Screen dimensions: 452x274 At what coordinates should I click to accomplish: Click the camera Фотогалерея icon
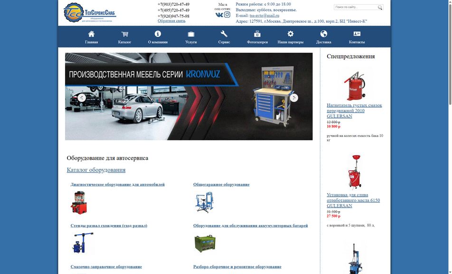point(257,34)
